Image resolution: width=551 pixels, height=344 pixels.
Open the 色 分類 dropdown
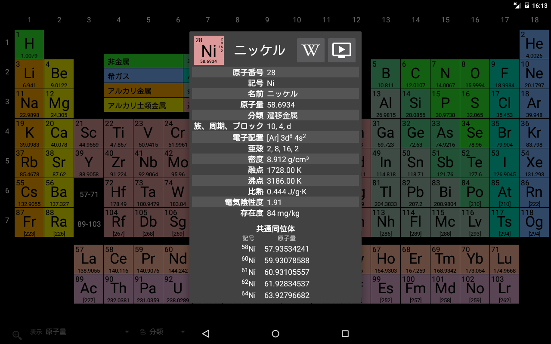point(163,332)
